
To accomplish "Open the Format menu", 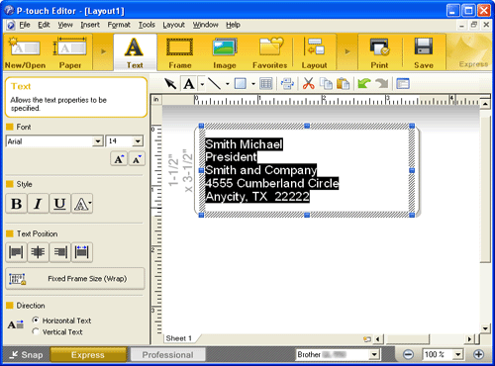I will 119,25.
